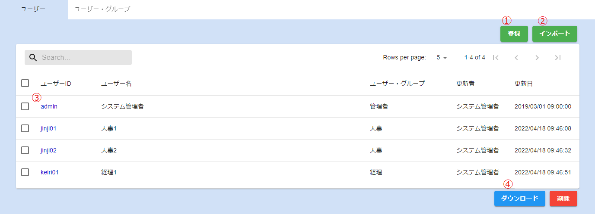Select the jinji01 row checkbox
Viewport: 595px width, 214px height.
(25, 128)
